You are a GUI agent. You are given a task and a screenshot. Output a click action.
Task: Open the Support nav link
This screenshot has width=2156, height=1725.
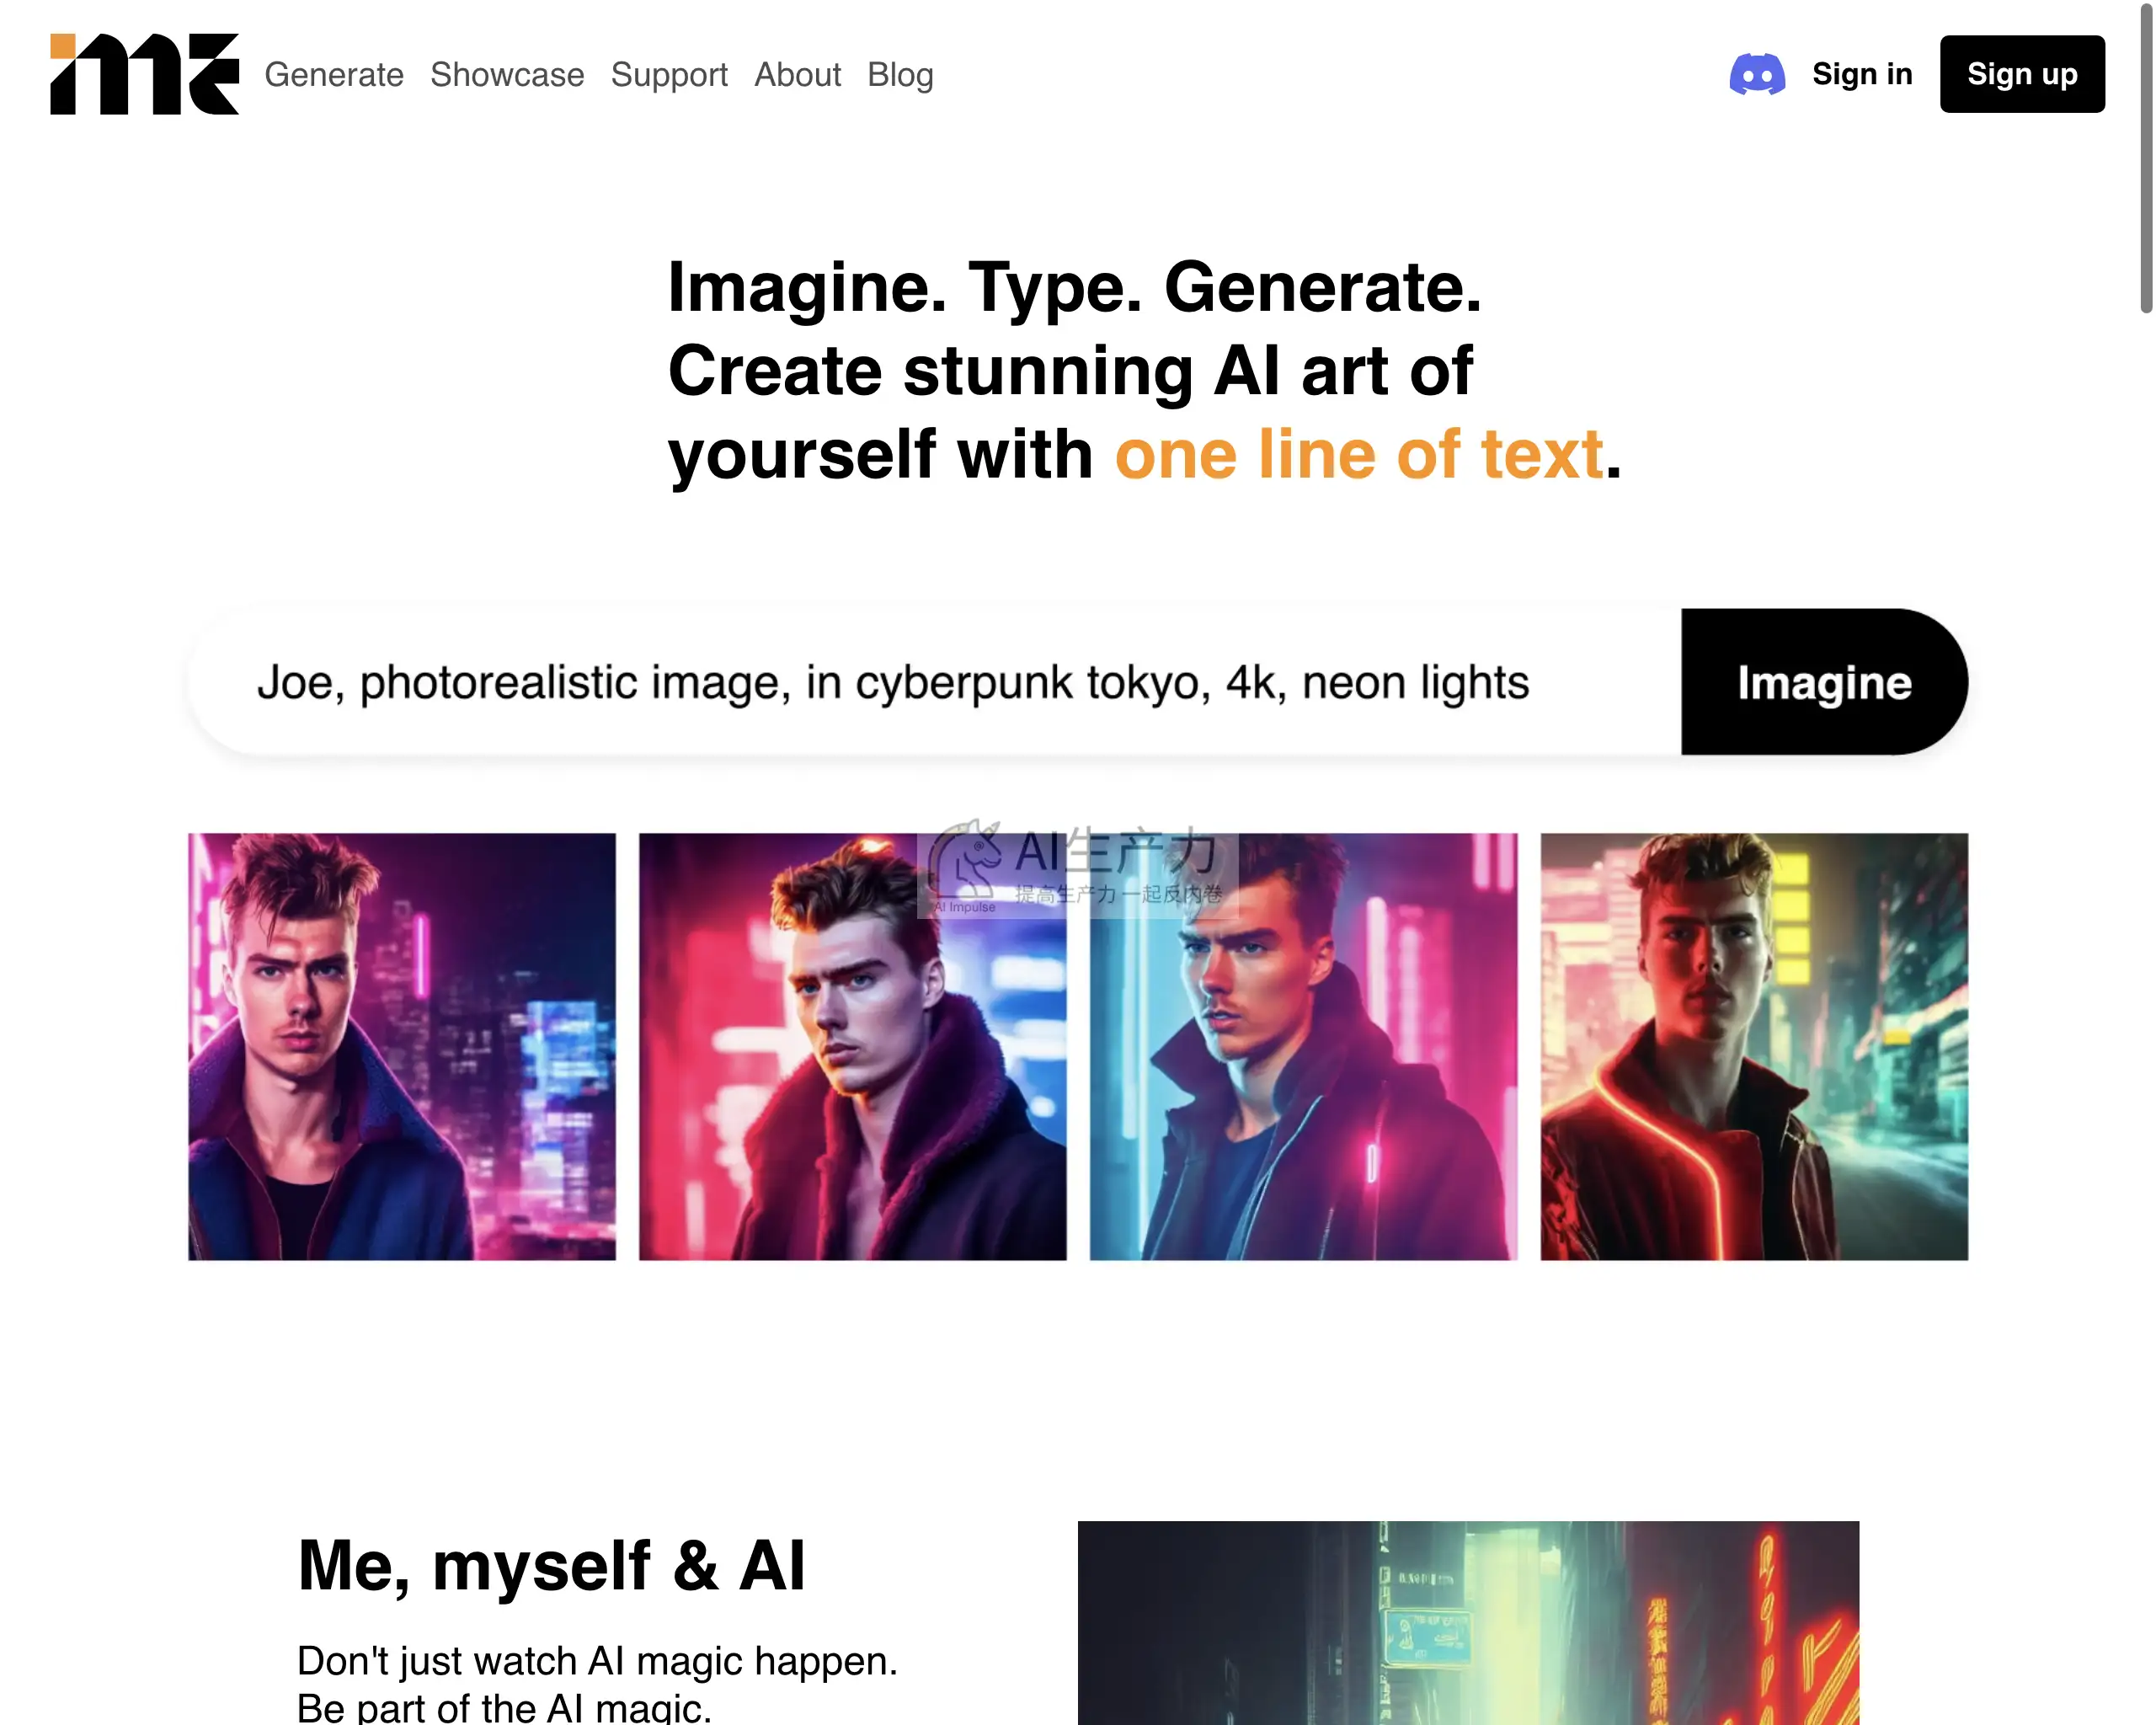(x=669, y=75)
